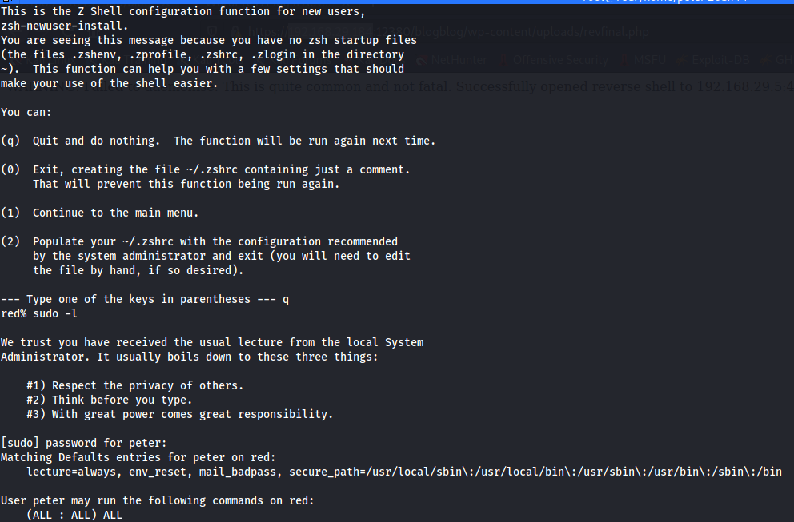Click the Exploit-DB bookmark icon
Screen dimensions: 794x522
point(680,60)
